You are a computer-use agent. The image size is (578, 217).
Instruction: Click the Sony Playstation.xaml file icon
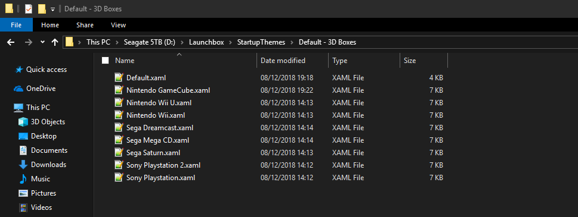pos(119,177)
